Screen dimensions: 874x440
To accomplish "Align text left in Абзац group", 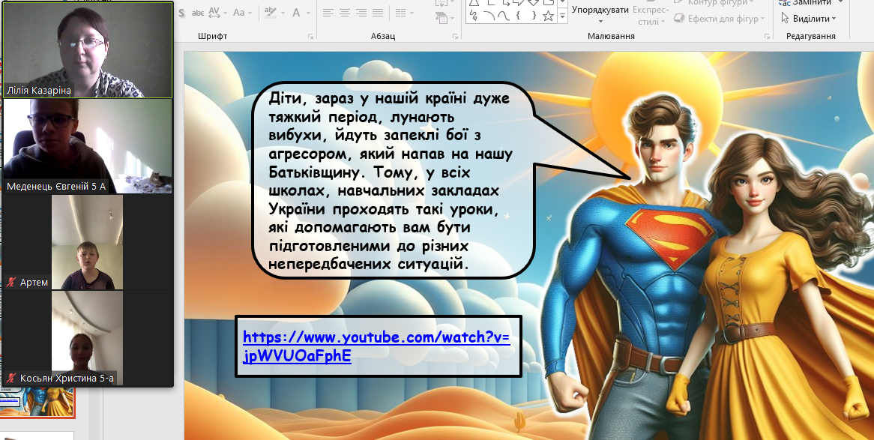I will pyautogui.click(x=328, y=12).
